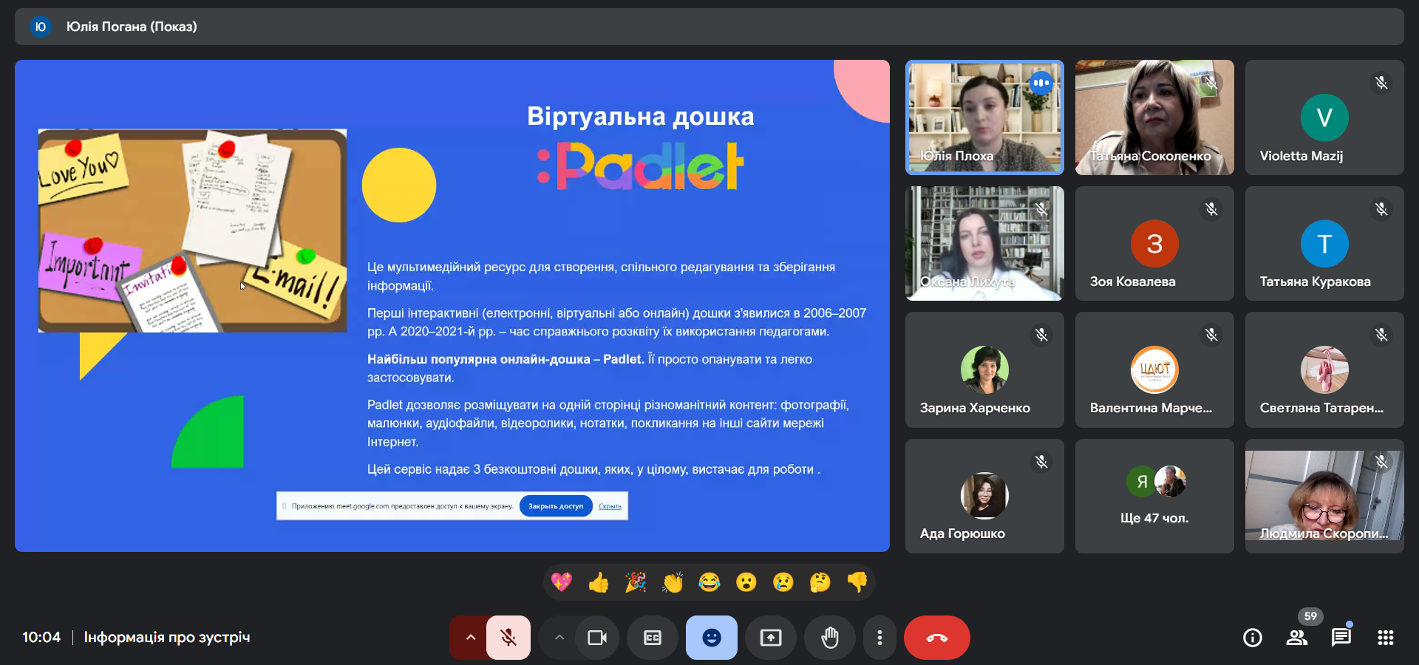Viewport: 1419px width, 665px height.
Task: Select Violetta Mazij tile
Action: (1324, 117)
